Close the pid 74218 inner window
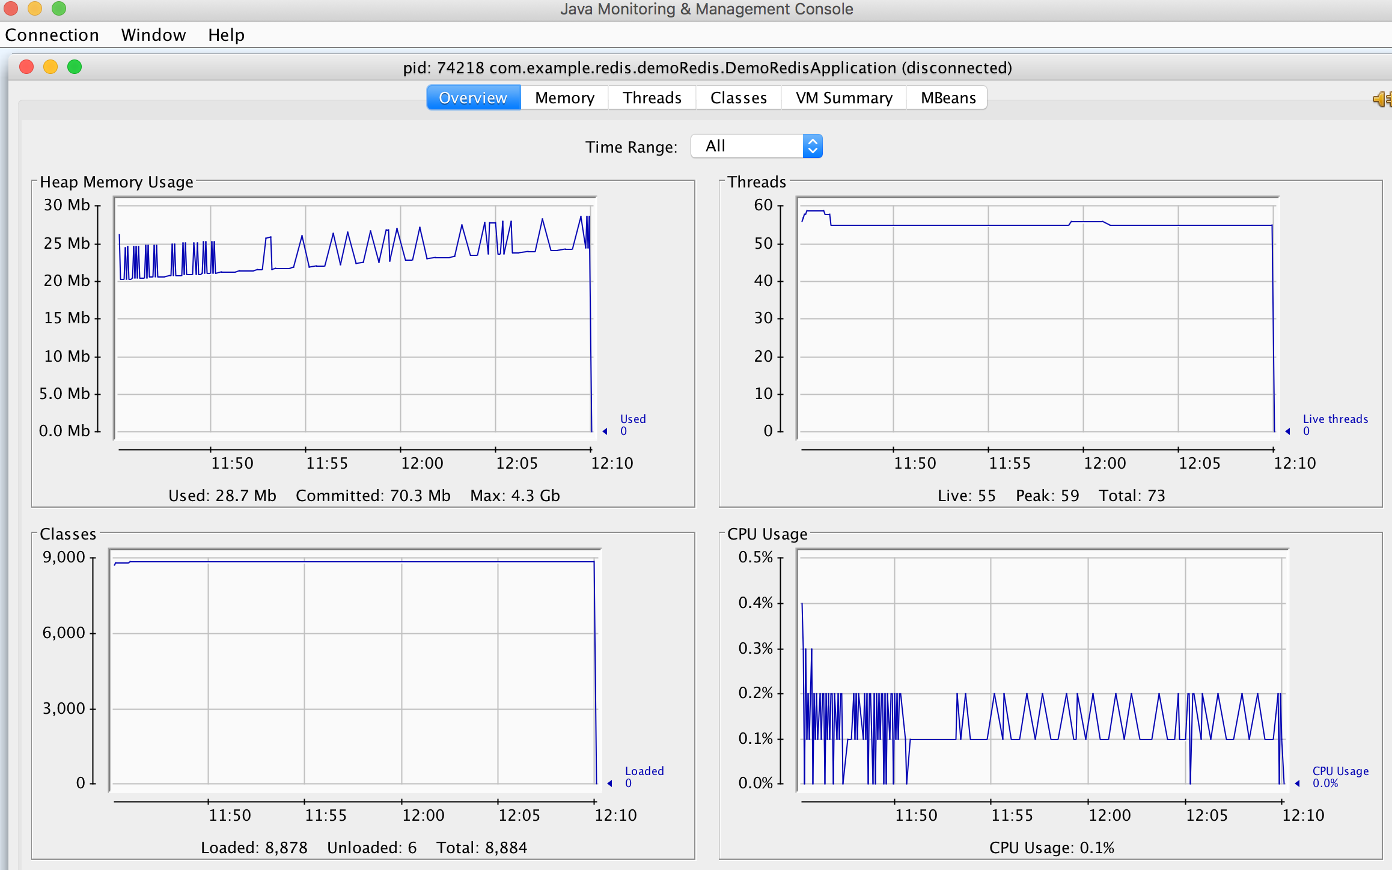 (26, 67)
